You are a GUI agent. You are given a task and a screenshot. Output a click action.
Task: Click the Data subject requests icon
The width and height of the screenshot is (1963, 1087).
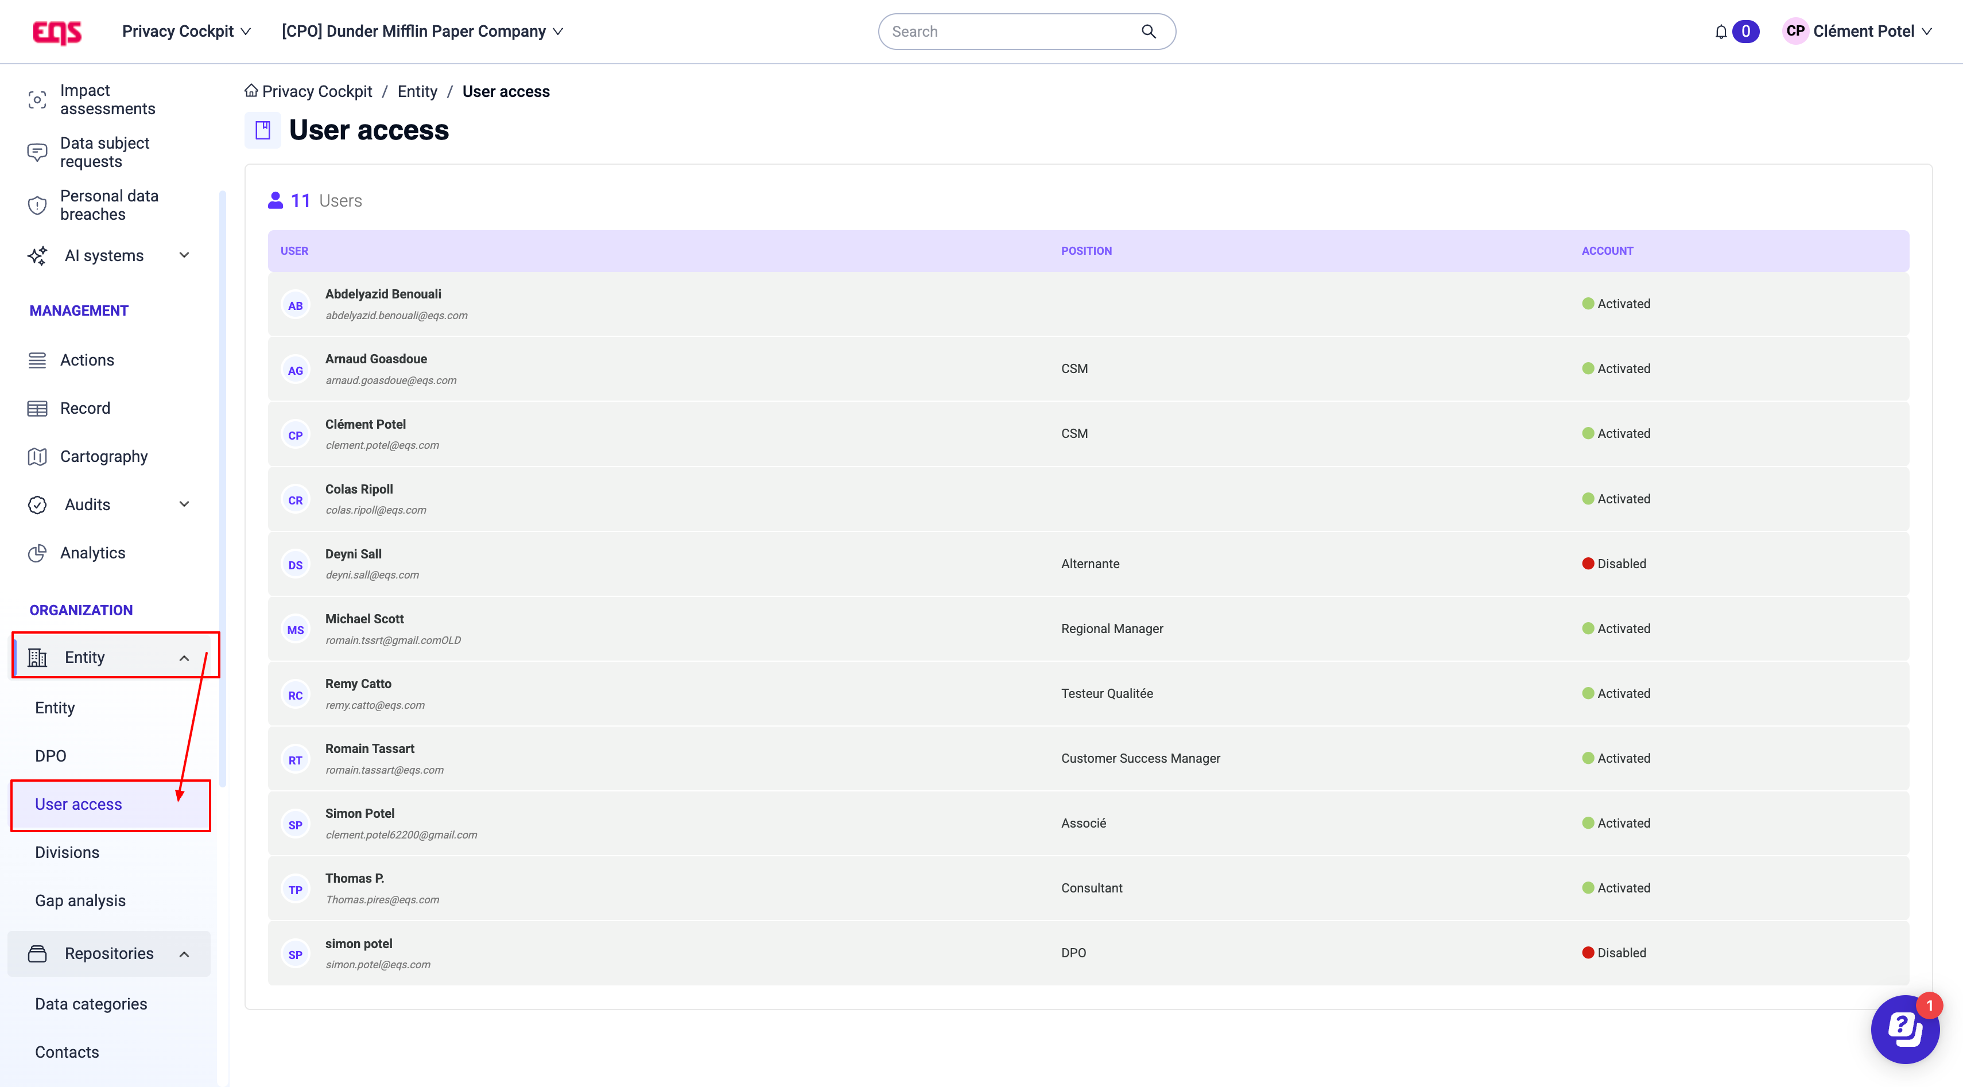(37, 152)
